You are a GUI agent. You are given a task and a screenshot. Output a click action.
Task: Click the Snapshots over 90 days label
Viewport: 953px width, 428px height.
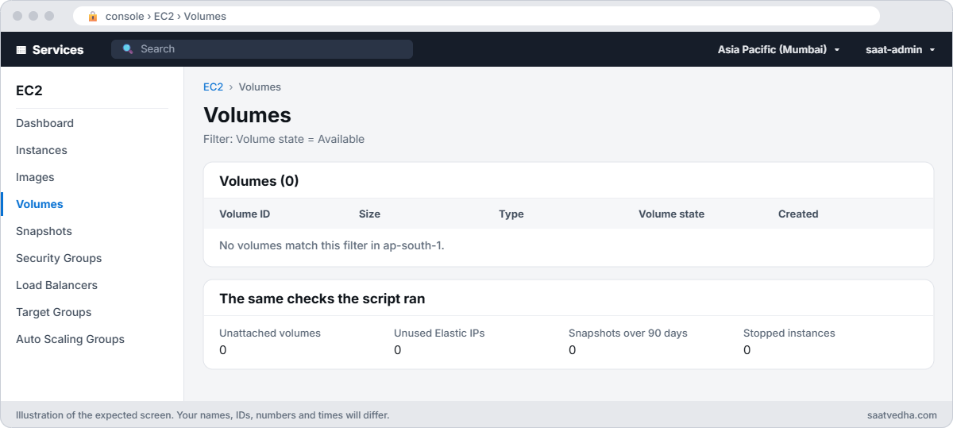(628, 333)
